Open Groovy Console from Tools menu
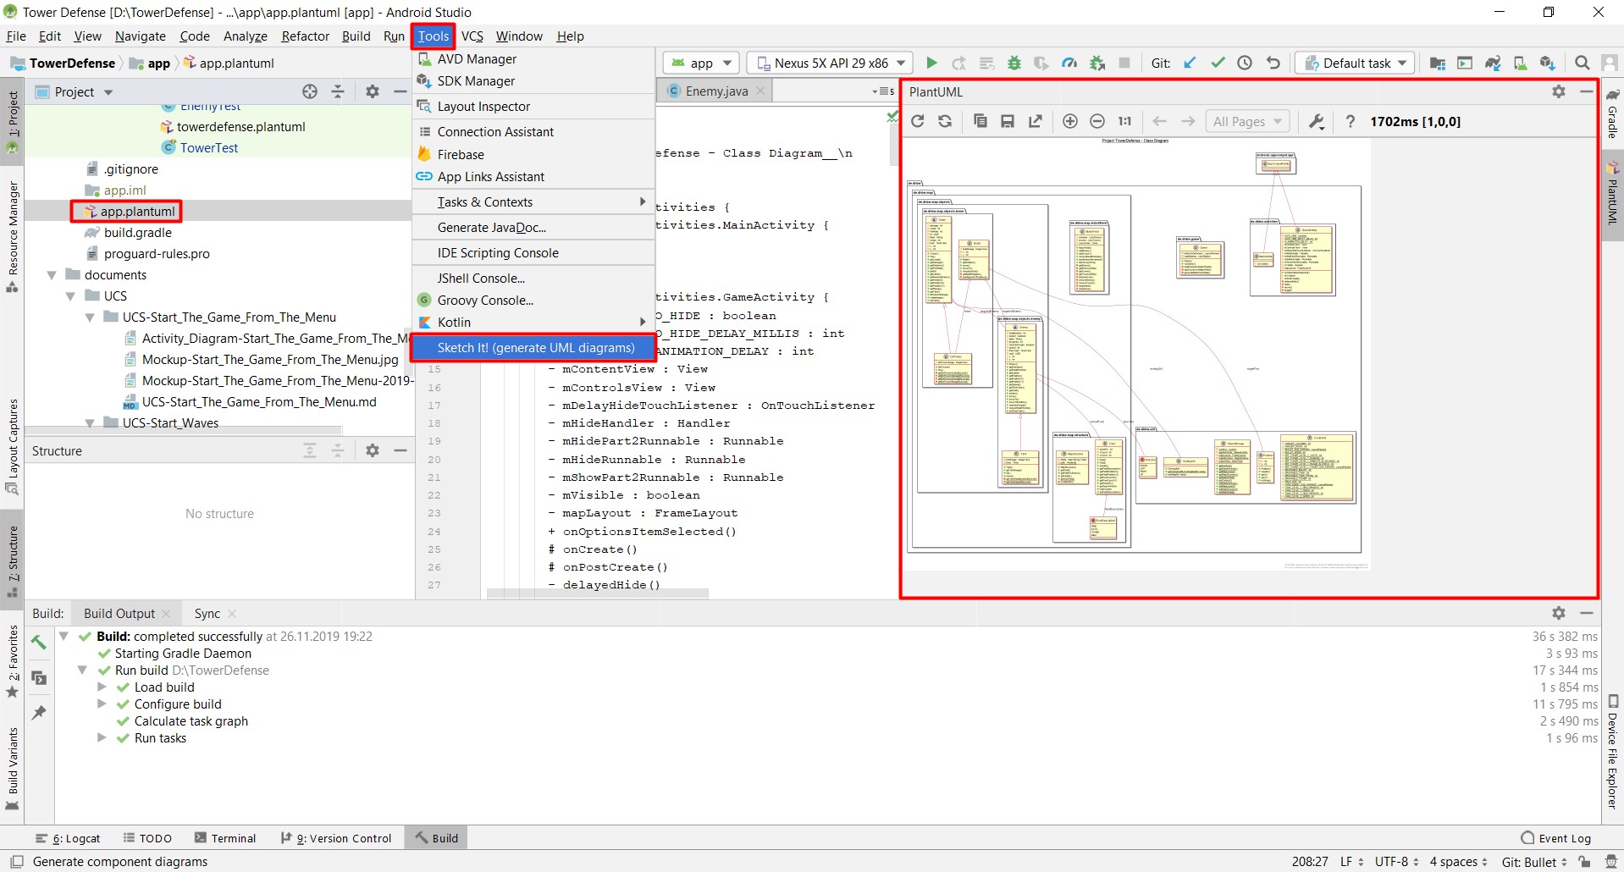 [533, 301]
